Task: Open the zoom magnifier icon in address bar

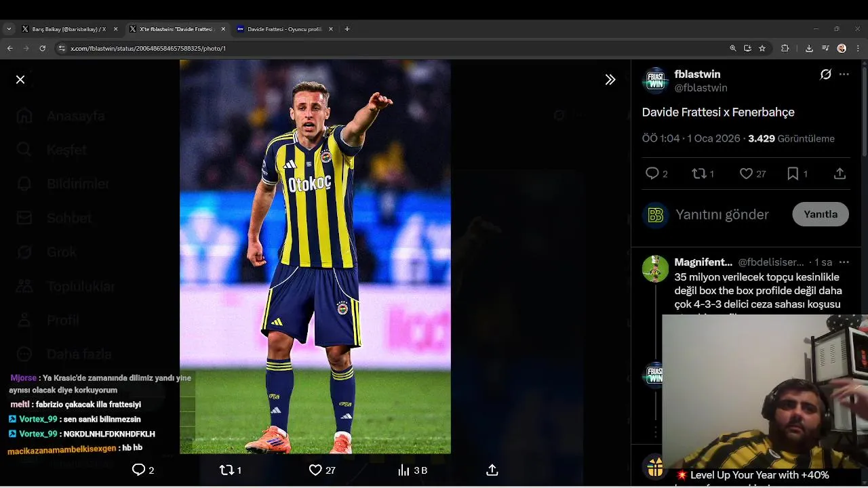Action: point(733,48)
